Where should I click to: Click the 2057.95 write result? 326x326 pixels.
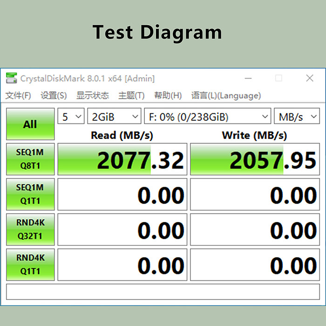pos(255,159)
